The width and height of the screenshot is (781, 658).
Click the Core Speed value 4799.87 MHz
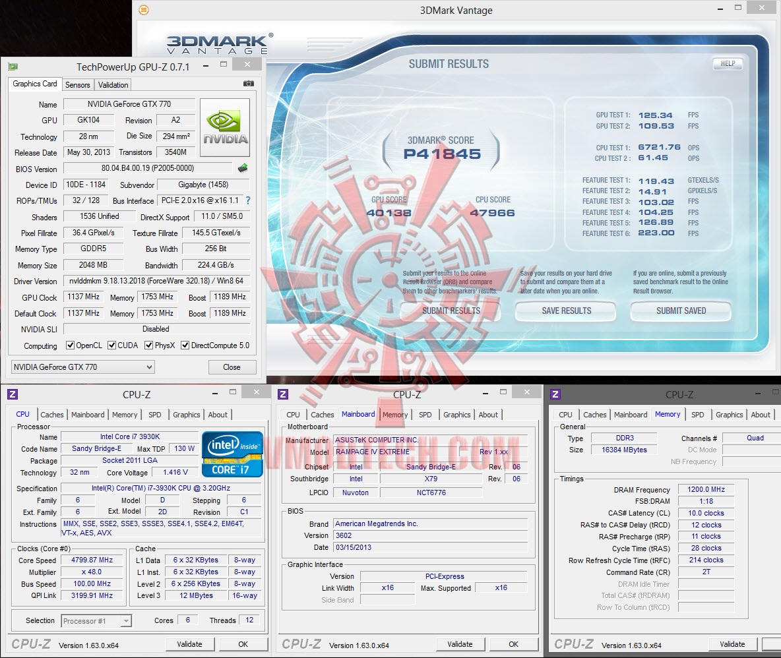pos(92,560)
